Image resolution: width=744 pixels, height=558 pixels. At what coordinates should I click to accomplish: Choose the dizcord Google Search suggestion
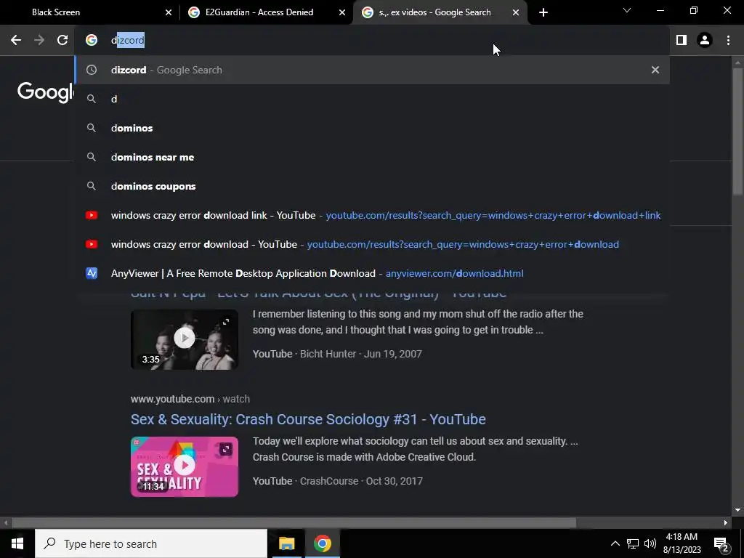coord(372,70)
